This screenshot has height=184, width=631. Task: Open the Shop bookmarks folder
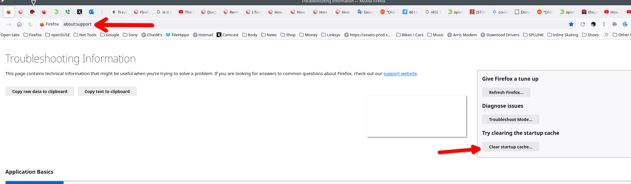[288, 35]
